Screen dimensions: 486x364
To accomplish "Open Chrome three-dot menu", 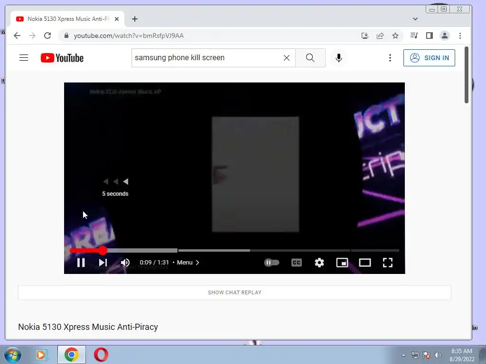I will pos(460,36).
